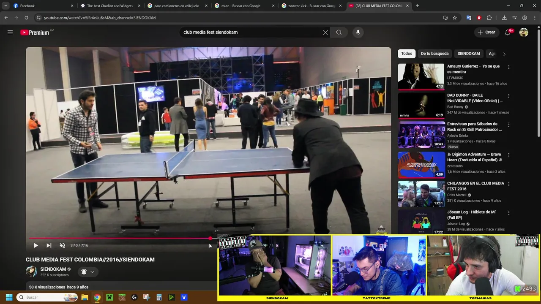Show more filter chips with the right arrow

tap(504, 54)
